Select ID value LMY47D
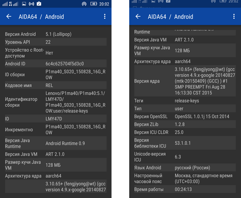Image resolution: width=241 pixels, height=198 pixels. click(x=54, y=119)
